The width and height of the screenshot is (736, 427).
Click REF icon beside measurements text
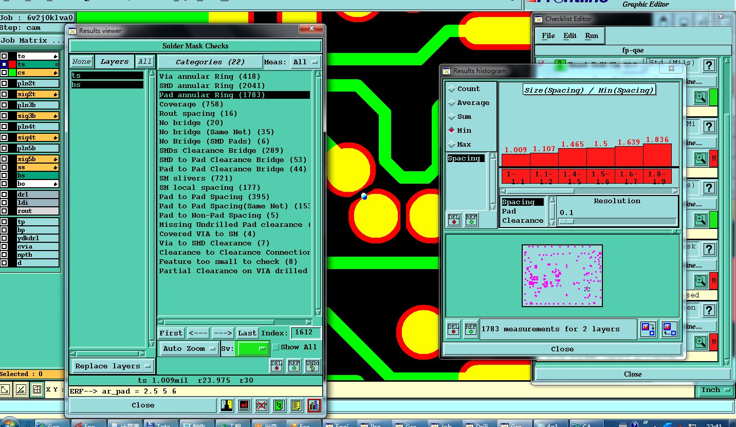(471, 329)
